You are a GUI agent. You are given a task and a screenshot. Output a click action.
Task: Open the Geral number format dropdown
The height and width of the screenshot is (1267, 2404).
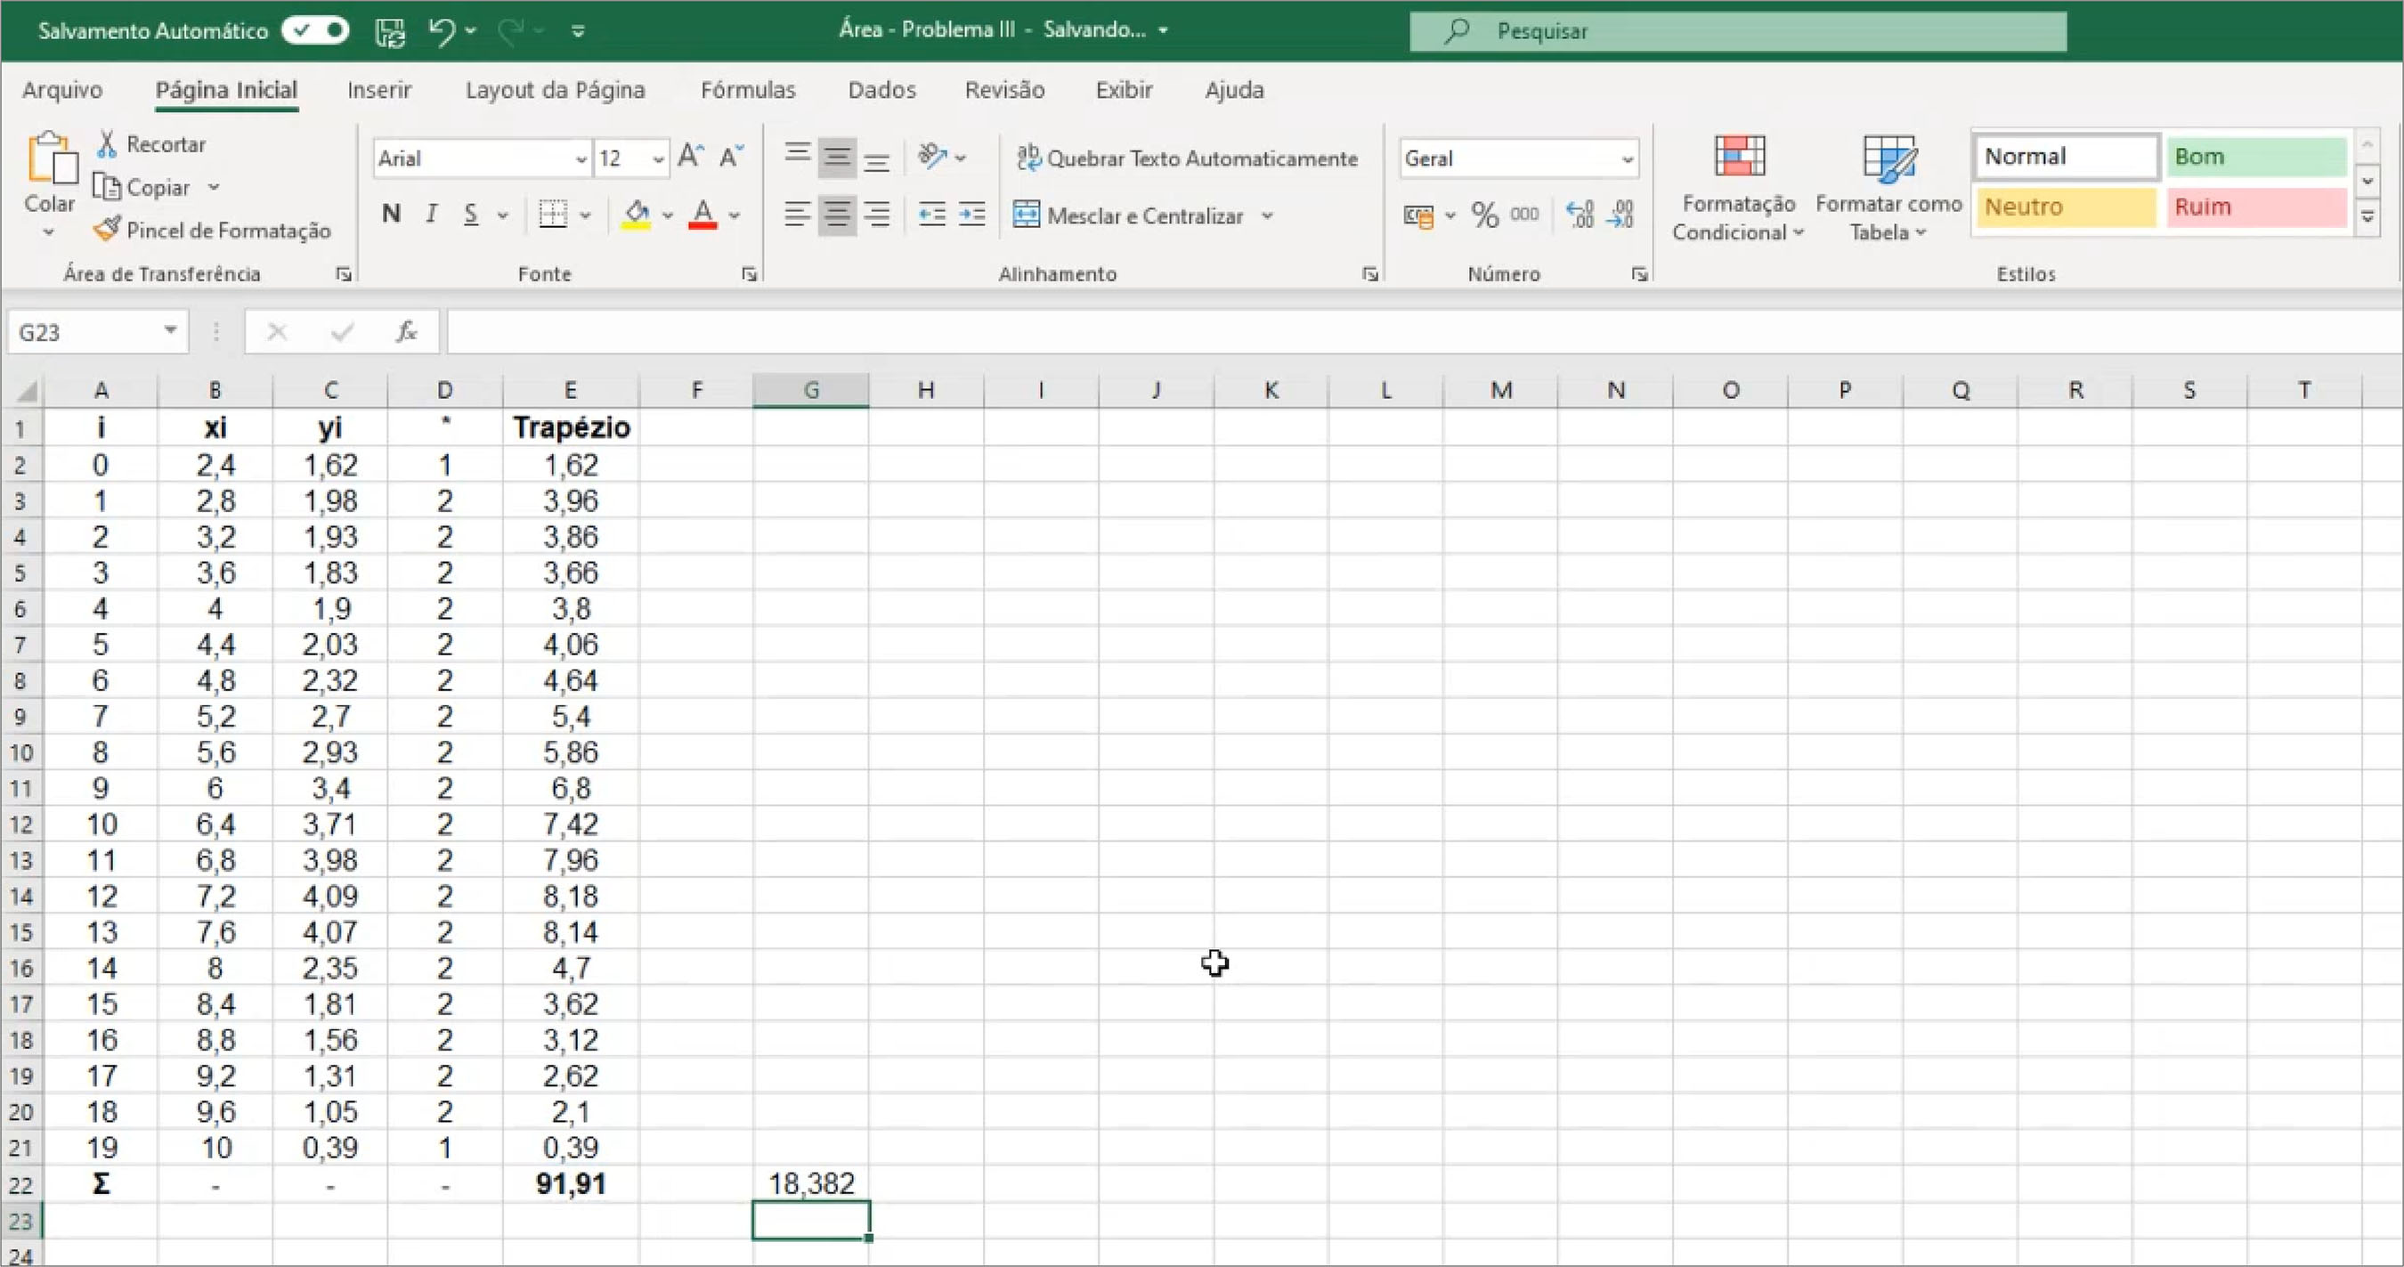pyautogui.click(x=1628, y=159)
